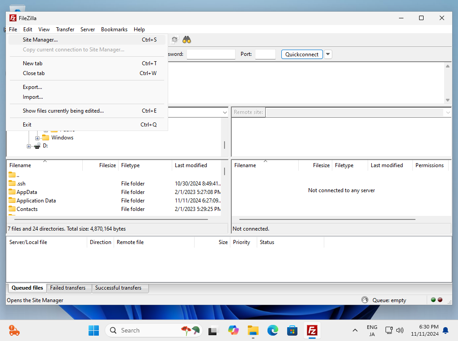458x341 pixels.
Task: Open the Windows Start menu
Action: (x=94, y=330)
